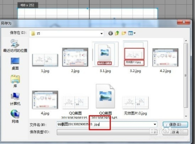This screenshot has width=195, height=144.
Task: Select file 1.jpg thumbnail
Action: click(x=45, y=60)
